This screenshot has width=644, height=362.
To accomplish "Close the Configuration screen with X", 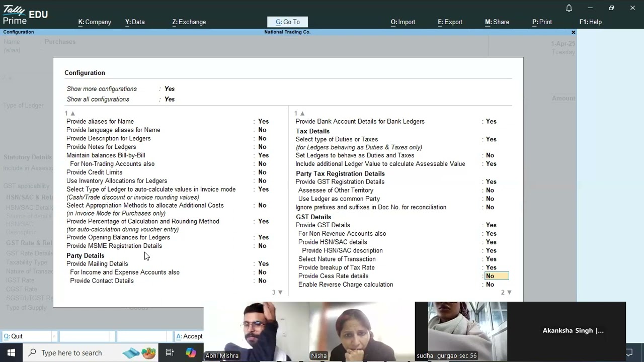I will pos(573,32).
